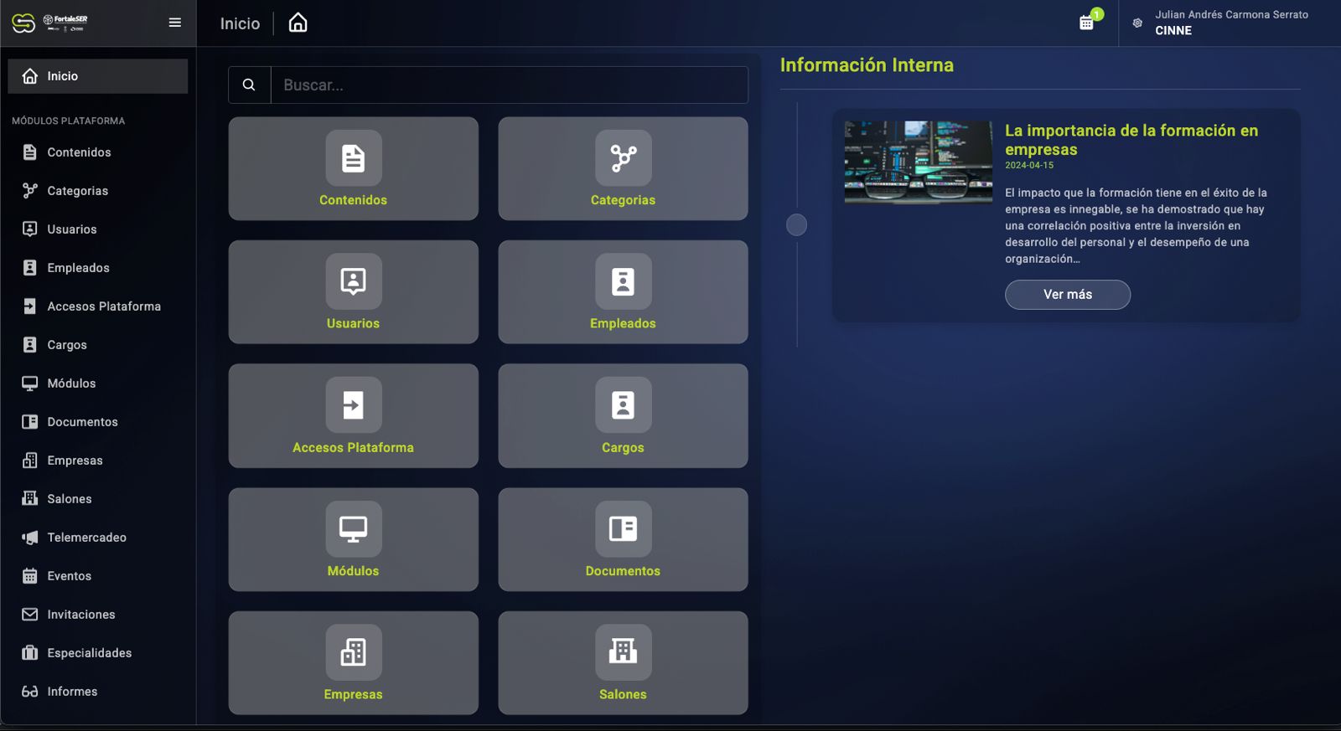
Task: Open the Empresas building tile icon
Action: pos(353,651)
